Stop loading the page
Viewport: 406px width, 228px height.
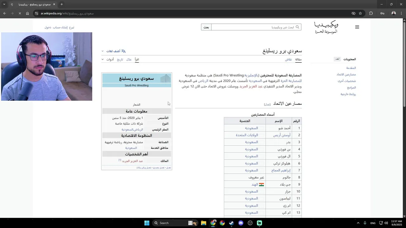pos(20,13)
